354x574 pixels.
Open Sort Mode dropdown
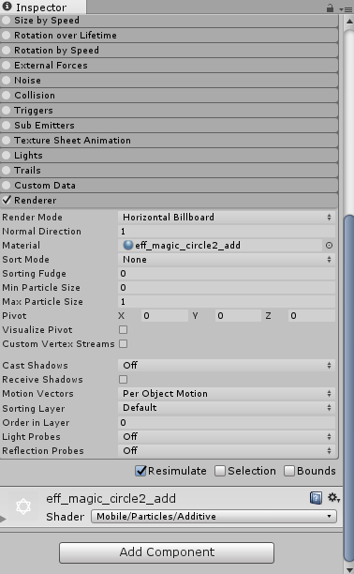click(x=227, y=260)
